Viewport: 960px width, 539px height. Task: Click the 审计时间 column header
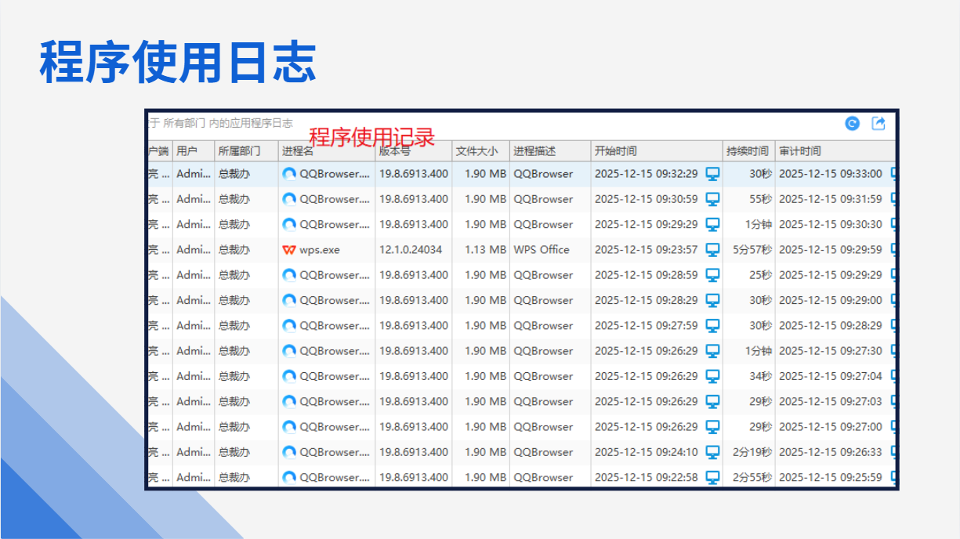[799, 151]
